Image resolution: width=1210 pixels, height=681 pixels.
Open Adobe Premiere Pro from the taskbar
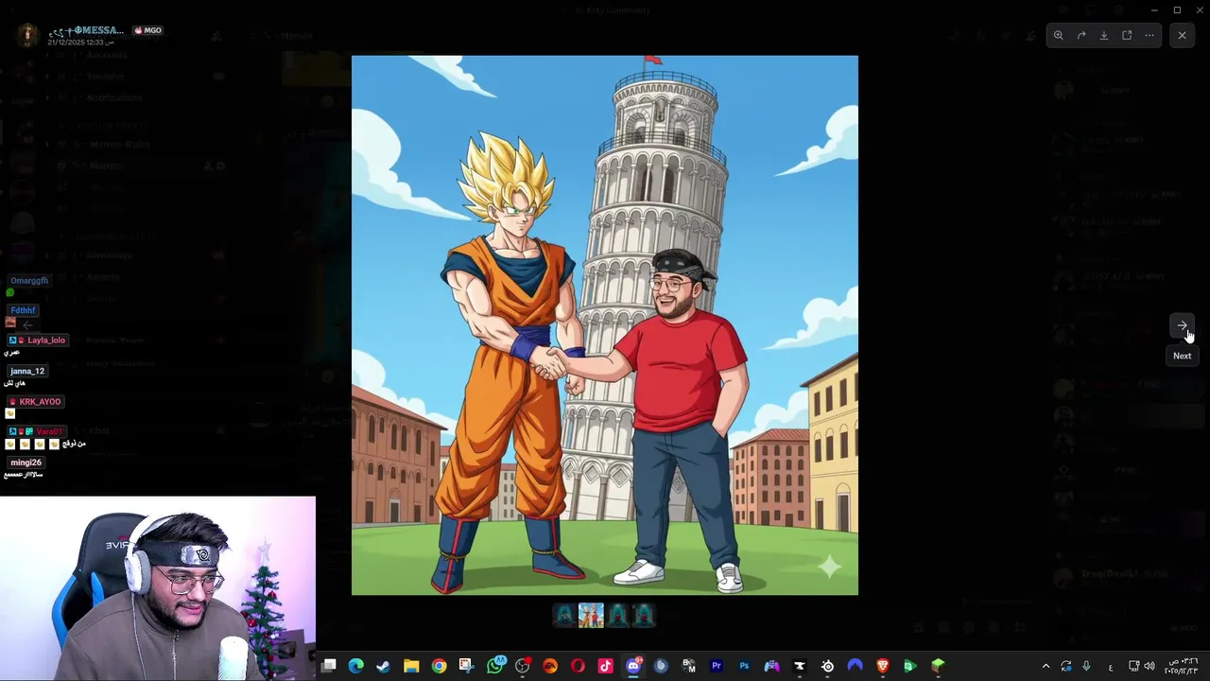[x=717, y=666]
